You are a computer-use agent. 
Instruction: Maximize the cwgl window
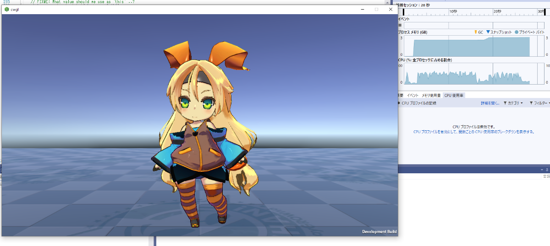point(377,9)
